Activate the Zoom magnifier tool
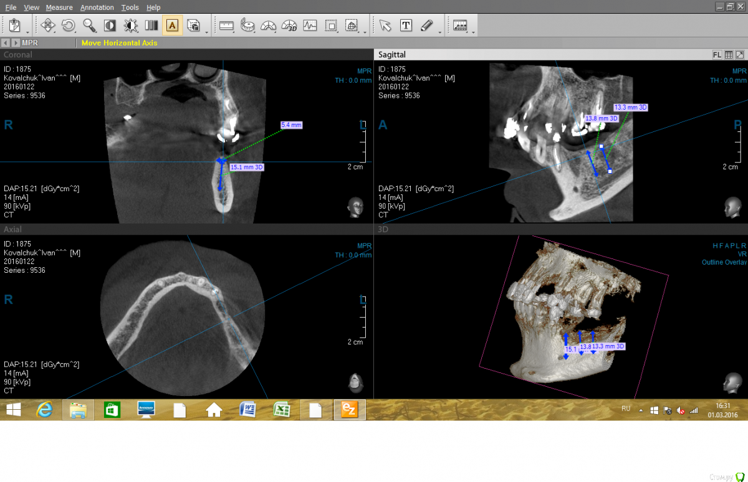 click(x=89, y=26)
